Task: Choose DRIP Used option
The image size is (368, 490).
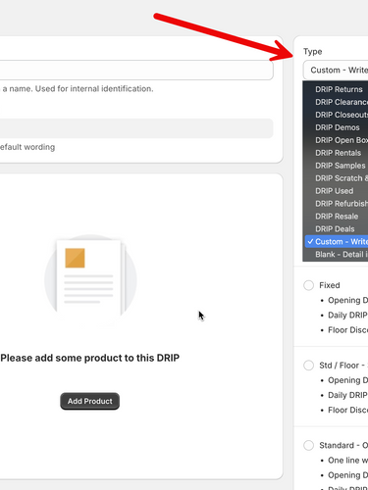Action: click(336, 191)
